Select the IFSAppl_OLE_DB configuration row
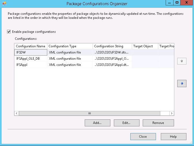The width and height of the screenshot is (194, 146). 30,59
